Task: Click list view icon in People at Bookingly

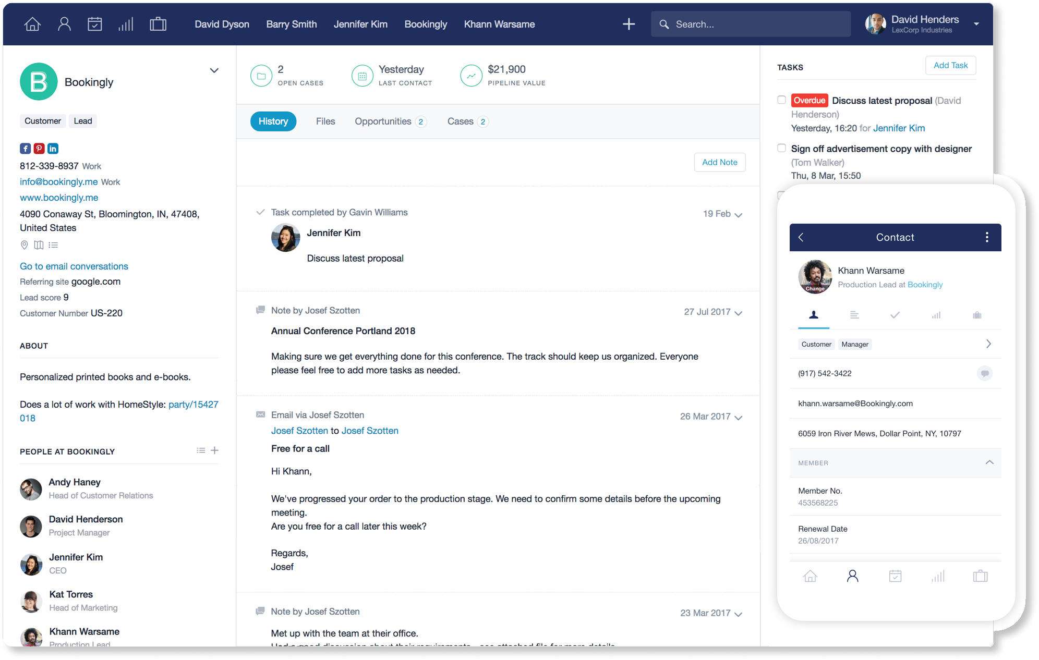Action: pos(201,450)
